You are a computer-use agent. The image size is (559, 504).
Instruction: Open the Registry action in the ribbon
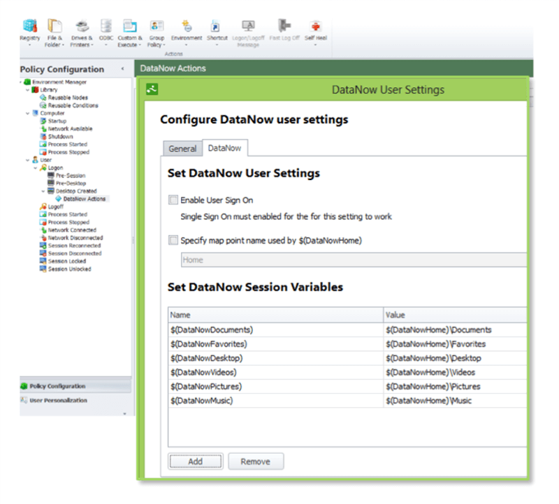(30, 33)
